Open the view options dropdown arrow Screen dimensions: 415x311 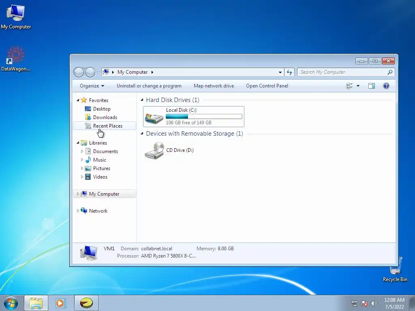358,86
